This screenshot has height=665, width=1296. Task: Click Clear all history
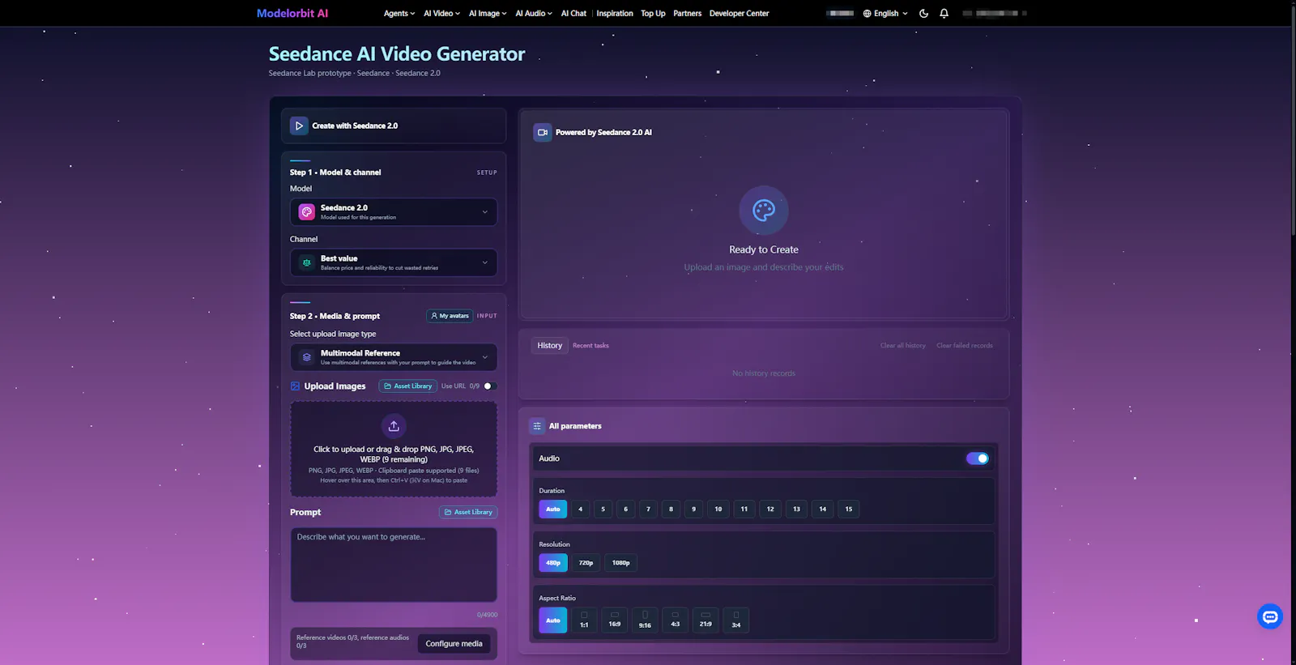pyautogui.click(x=903, y=346)
